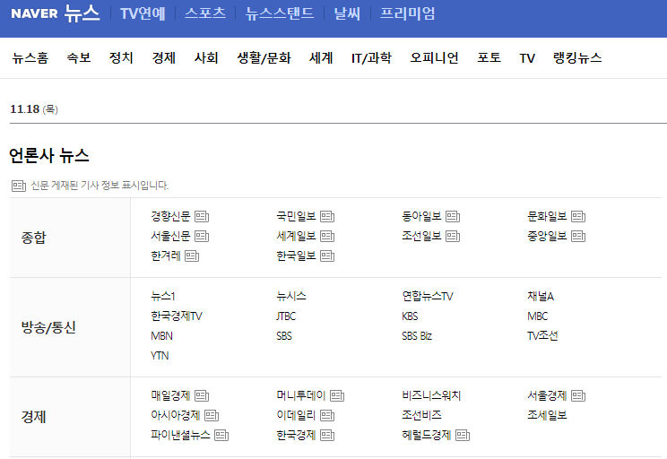The image size is (667, 459).
Task: Click the 11.18 (목) date text
Action: coord(34,109)
